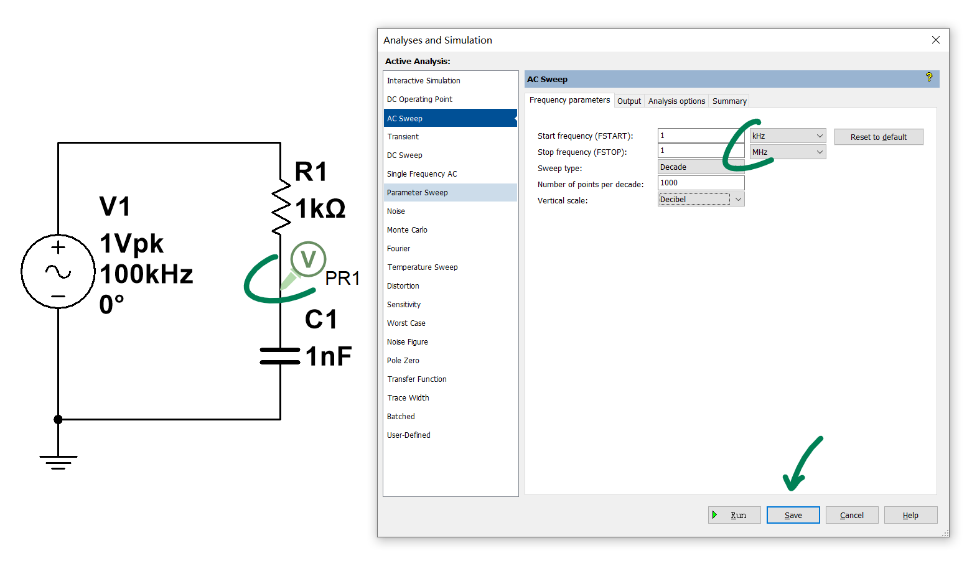Close the Analyses and Simulation dialog
The height and width of the screenshot is (561, 972).
pos(935,40)
